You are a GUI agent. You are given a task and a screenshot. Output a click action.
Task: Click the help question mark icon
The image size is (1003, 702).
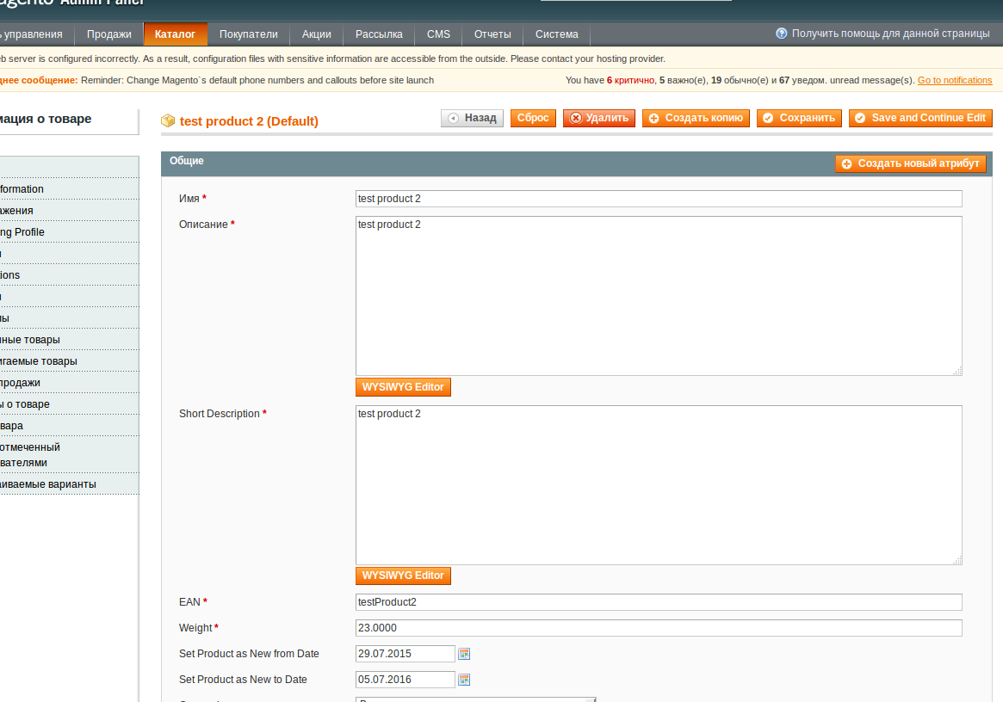(x=781, y=34)
